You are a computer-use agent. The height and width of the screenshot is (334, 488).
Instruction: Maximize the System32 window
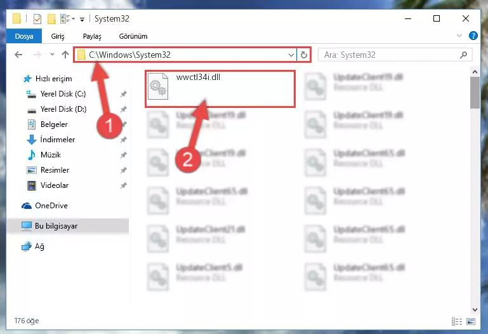click(x=437, y=18)
